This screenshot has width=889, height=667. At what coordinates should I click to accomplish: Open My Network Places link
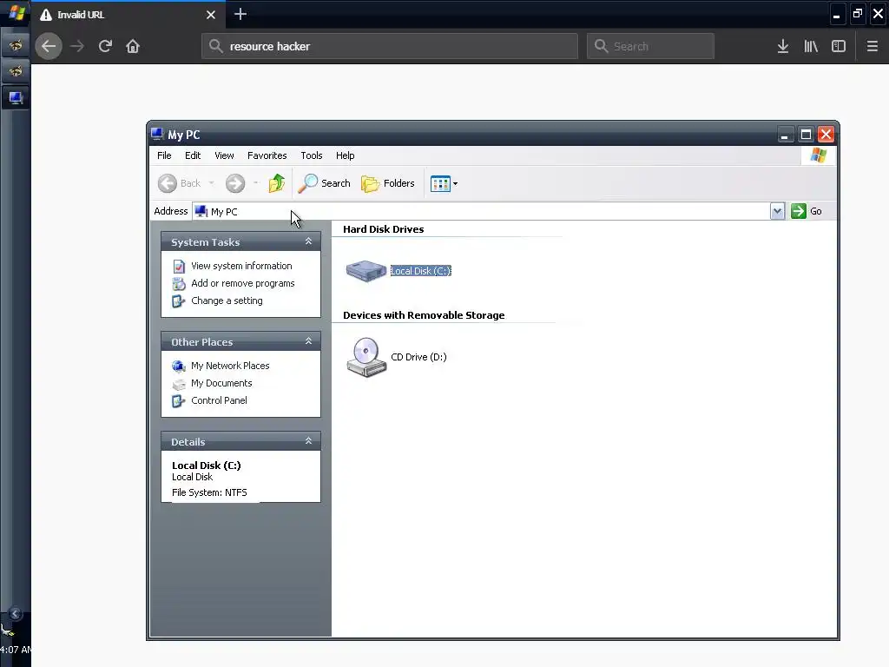click(x=230, y=366)
